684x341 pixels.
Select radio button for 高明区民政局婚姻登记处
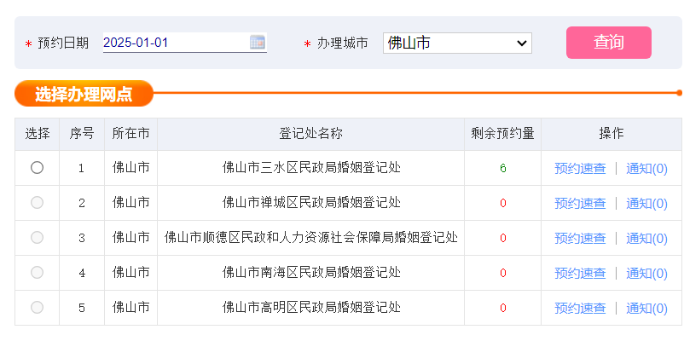click(37, 308)
